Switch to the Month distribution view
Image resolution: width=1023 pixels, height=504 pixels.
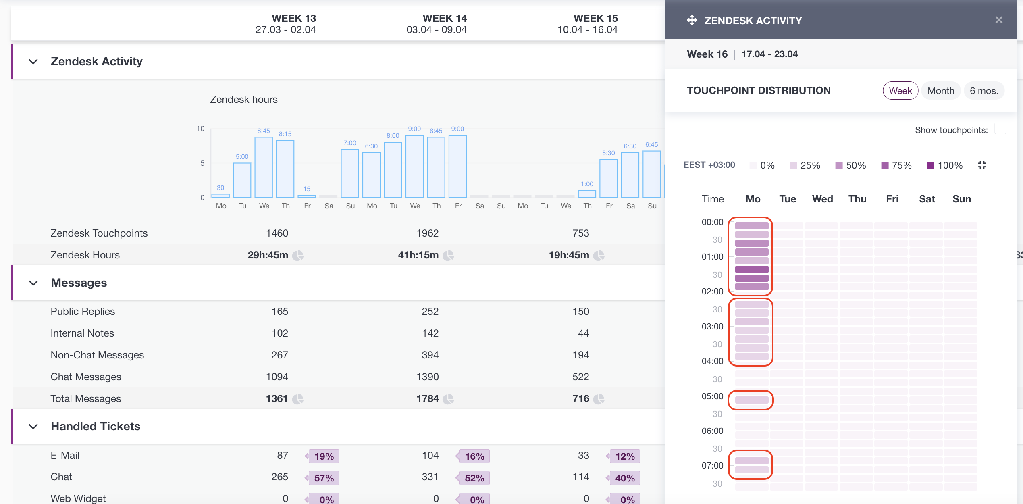point(941,91)
